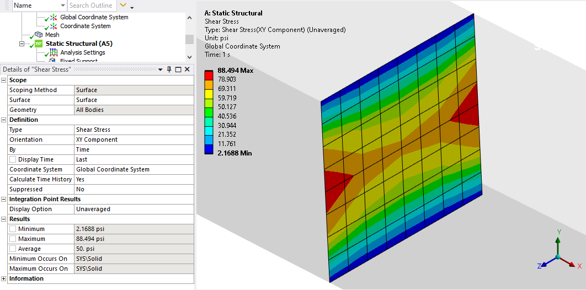Screen dimensions: 586x290
Task: Collapse the Scope section
Action: (4, 80)
